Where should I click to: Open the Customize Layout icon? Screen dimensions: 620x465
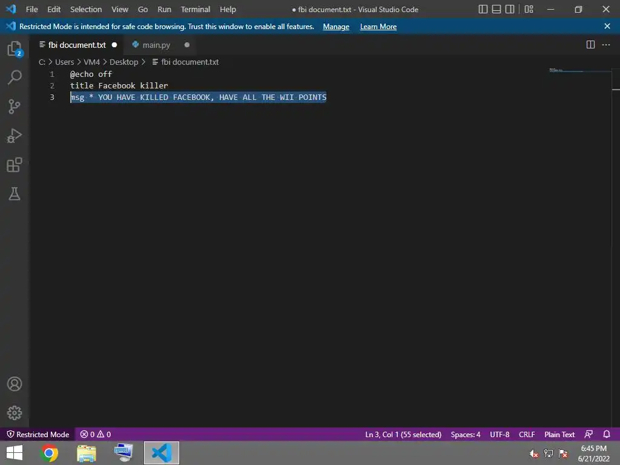[529, 9]
